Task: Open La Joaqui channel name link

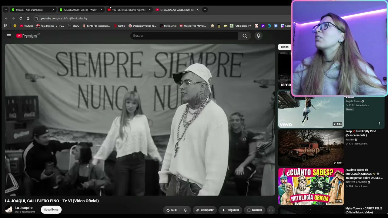Action: coord(22,208)
